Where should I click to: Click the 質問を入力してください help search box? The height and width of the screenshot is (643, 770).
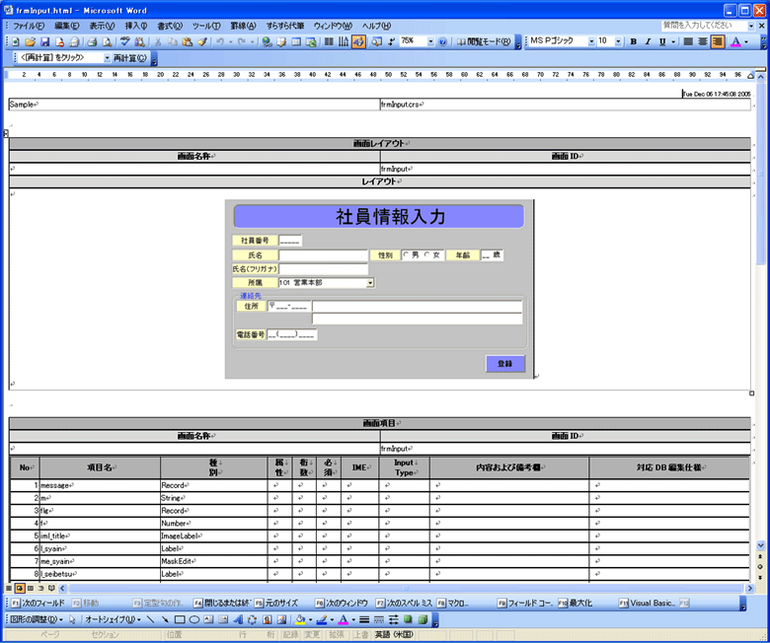pyautogui.click(x=704, y=26)
